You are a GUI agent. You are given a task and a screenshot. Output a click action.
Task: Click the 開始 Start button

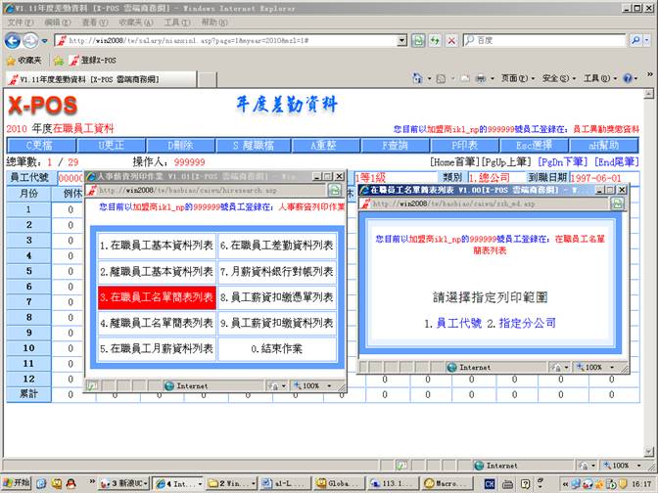16,483
